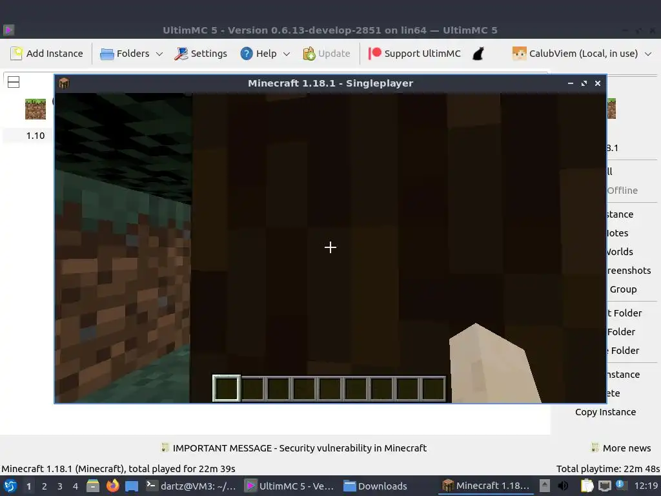Click the Add Instance icon

(x=16, y=54)
